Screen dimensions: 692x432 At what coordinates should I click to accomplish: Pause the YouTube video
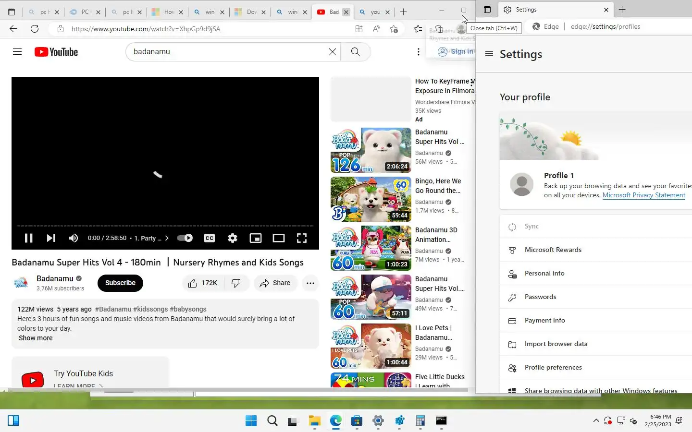point(29,238)
